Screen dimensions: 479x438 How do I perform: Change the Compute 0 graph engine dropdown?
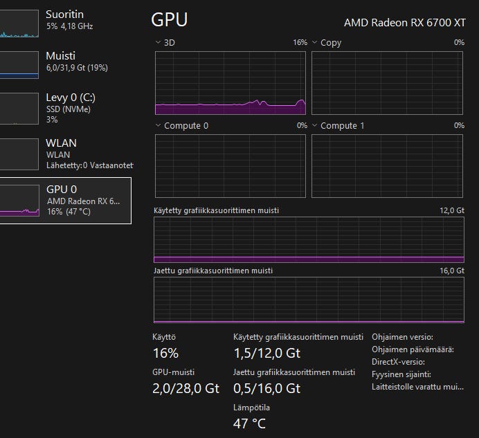tap(159, 126)
